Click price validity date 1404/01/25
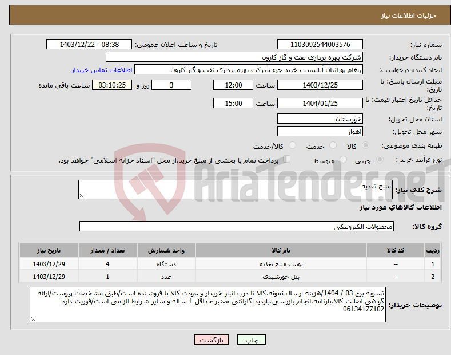 pyautogui.click(x=320, y=103)
